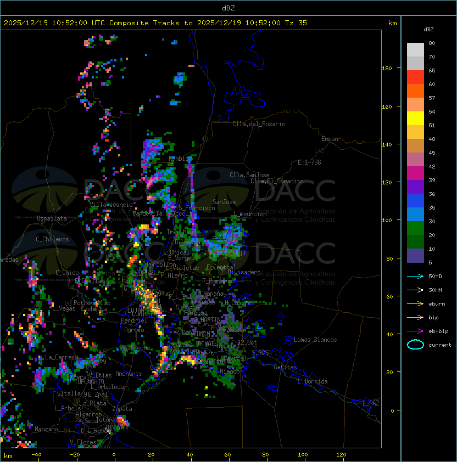Viewport: 457px width, 462px height.
Task: Click the 'km' label at bottom left
Action: 8,456
